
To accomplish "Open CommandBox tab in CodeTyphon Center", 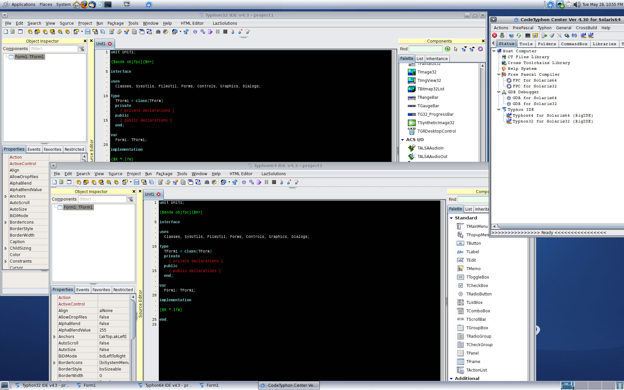I will click(574, 44).
